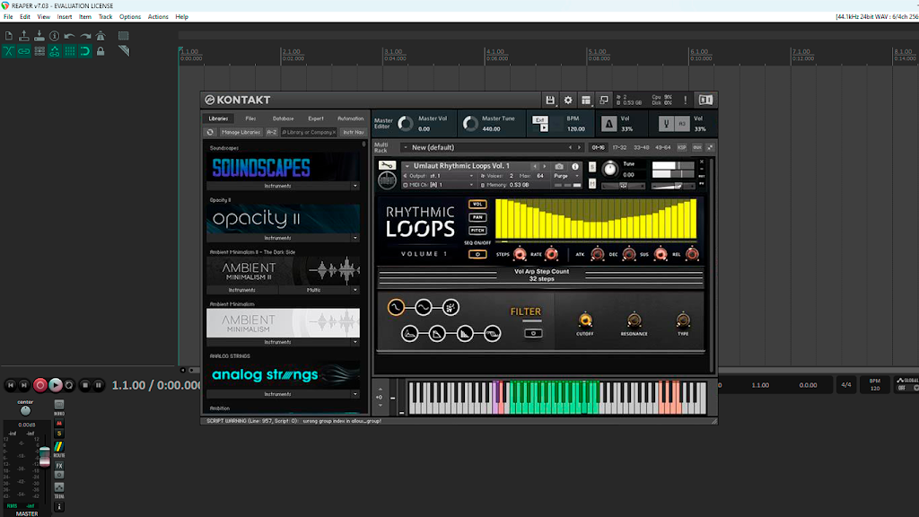Toggle the Kontakt metronome icon
The height and width of the screenshot is (517, 919).
pyautogui.click(x=608, y=124)
